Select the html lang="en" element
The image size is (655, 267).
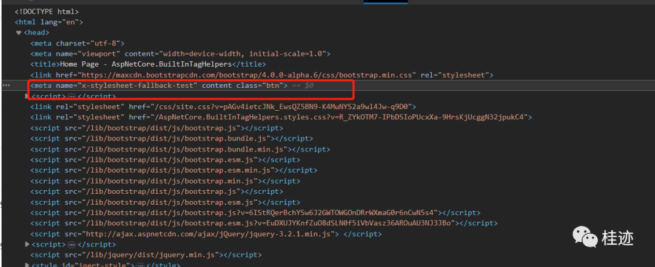[x=49, y=22]
